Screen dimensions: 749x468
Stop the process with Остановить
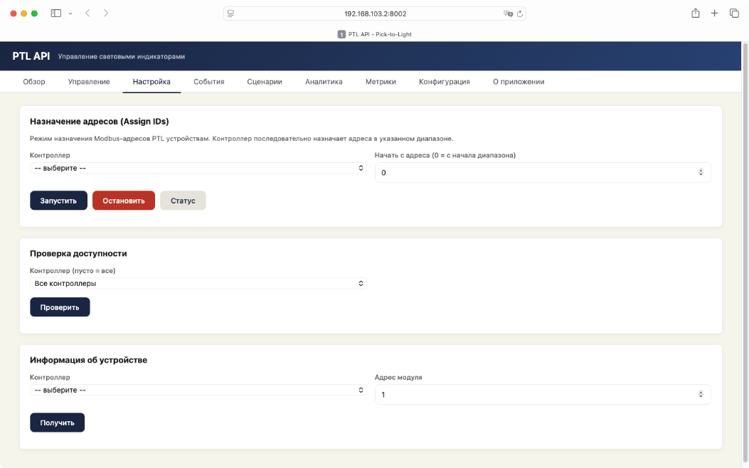click(123, 200)
